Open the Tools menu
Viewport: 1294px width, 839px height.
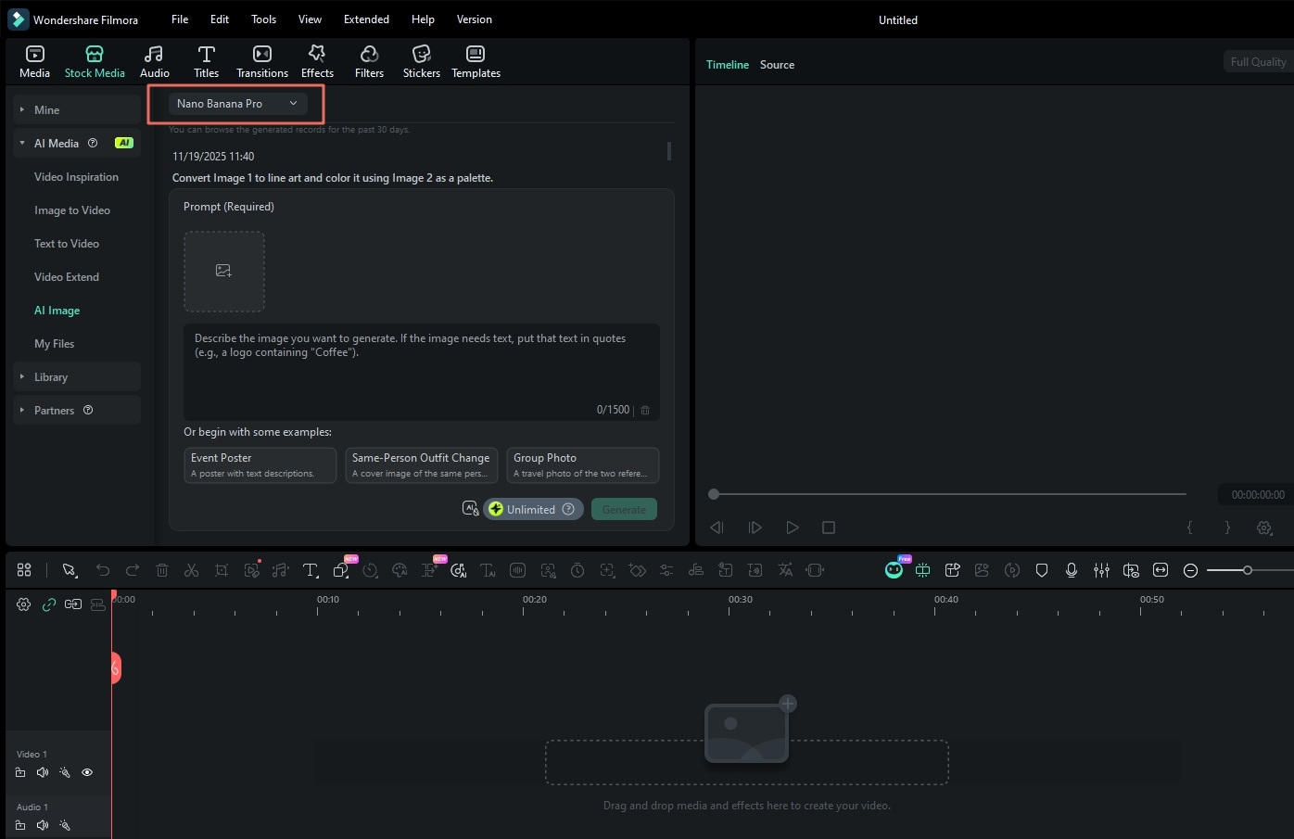(x=264, y=19)
